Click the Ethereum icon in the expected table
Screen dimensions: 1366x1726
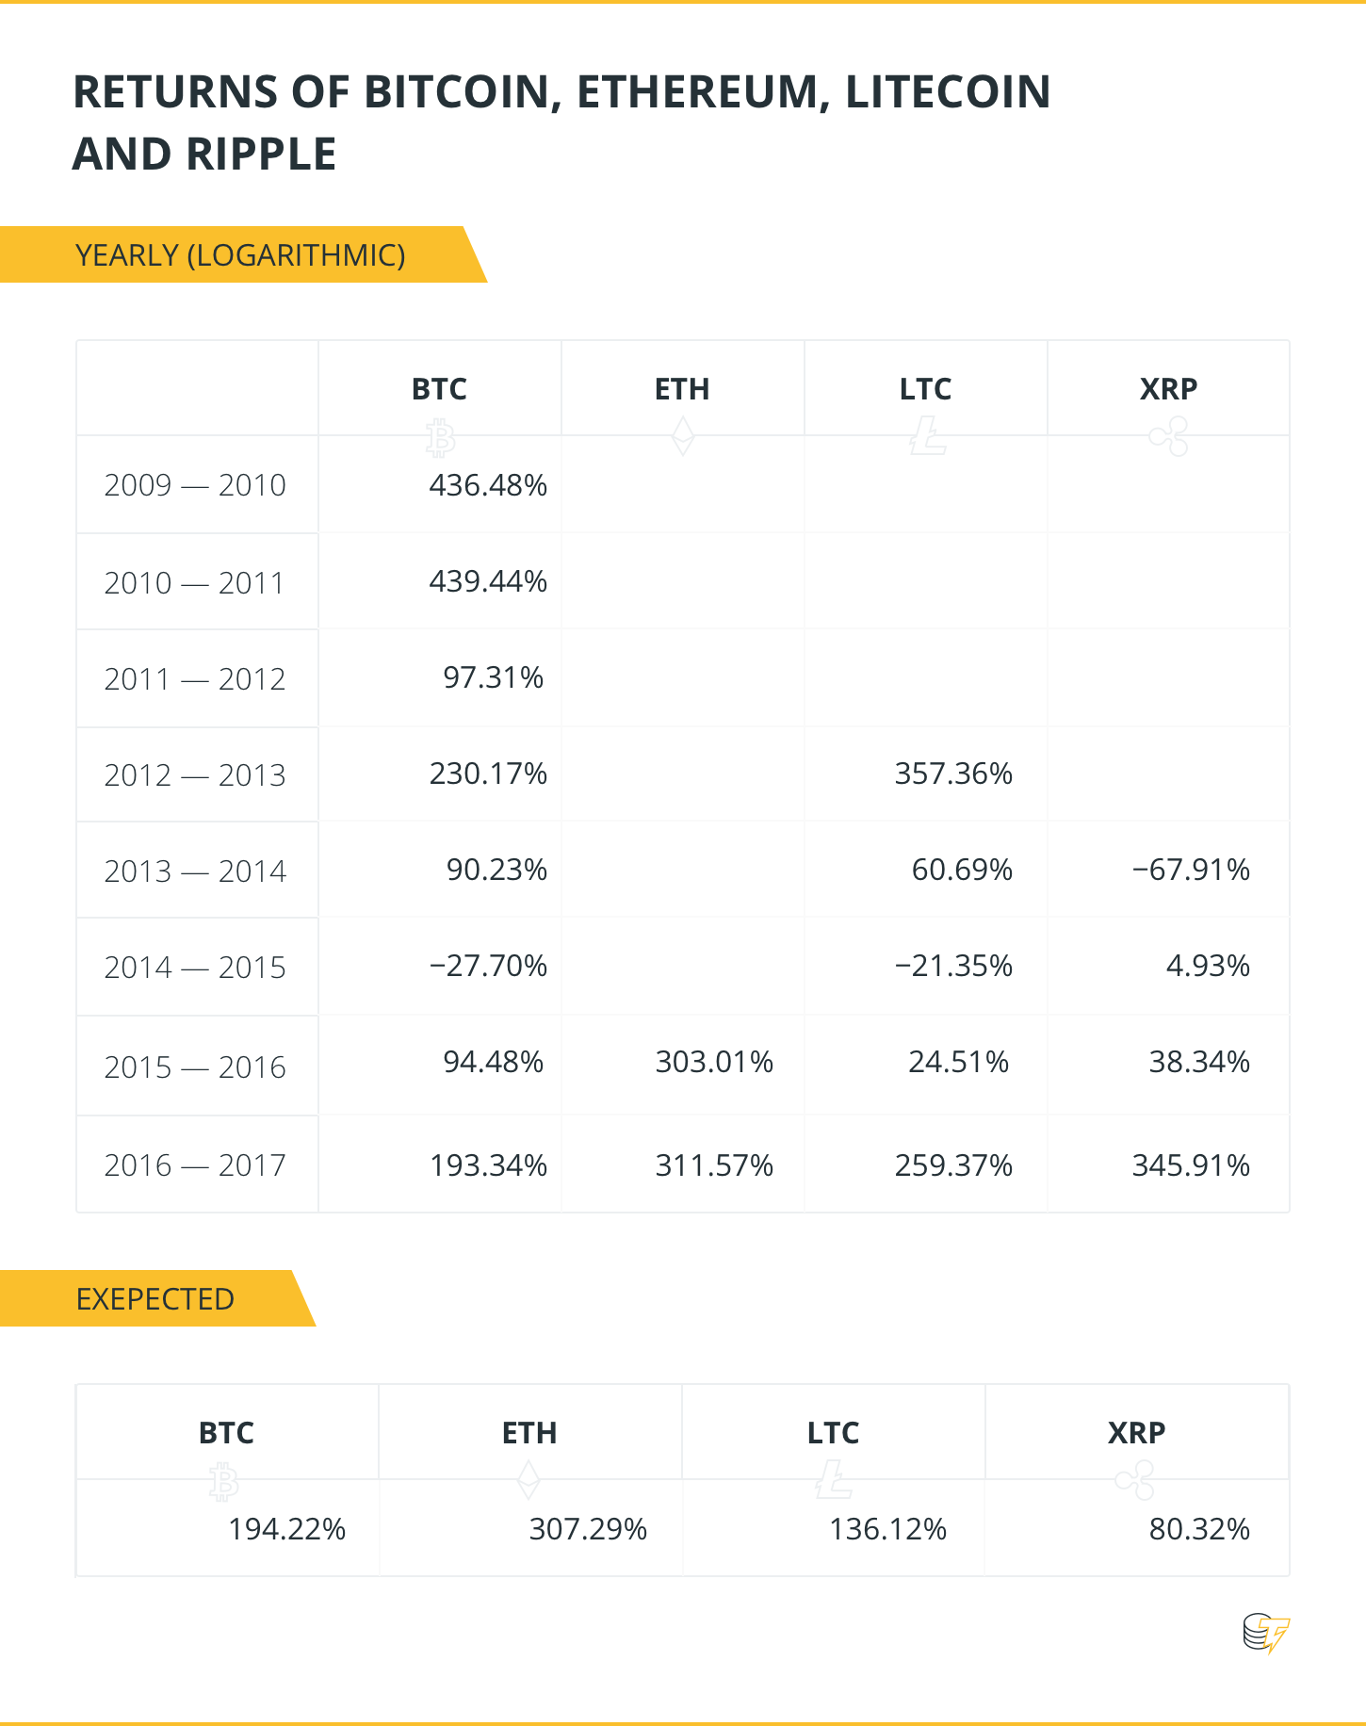click(x=529, y=1480)
